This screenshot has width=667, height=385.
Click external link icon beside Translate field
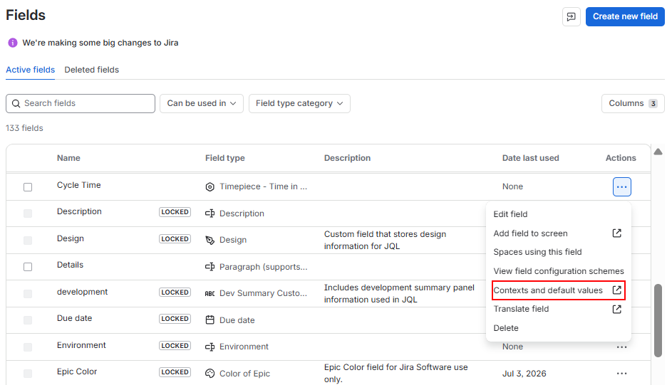pos(617,309)
